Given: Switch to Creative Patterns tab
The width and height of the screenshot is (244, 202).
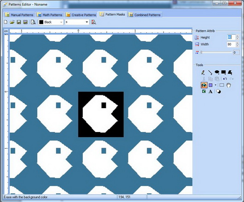Looking at the screenshot, I should [x=81, y=15].
